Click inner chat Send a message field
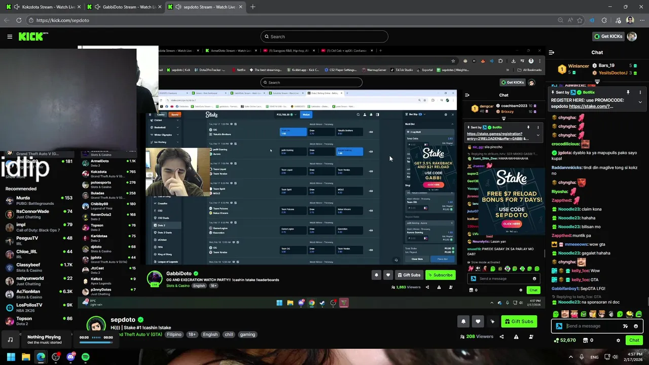 click(503, 278)
